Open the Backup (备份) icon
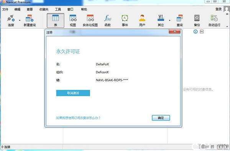230x151 pixels. point(197,20)
